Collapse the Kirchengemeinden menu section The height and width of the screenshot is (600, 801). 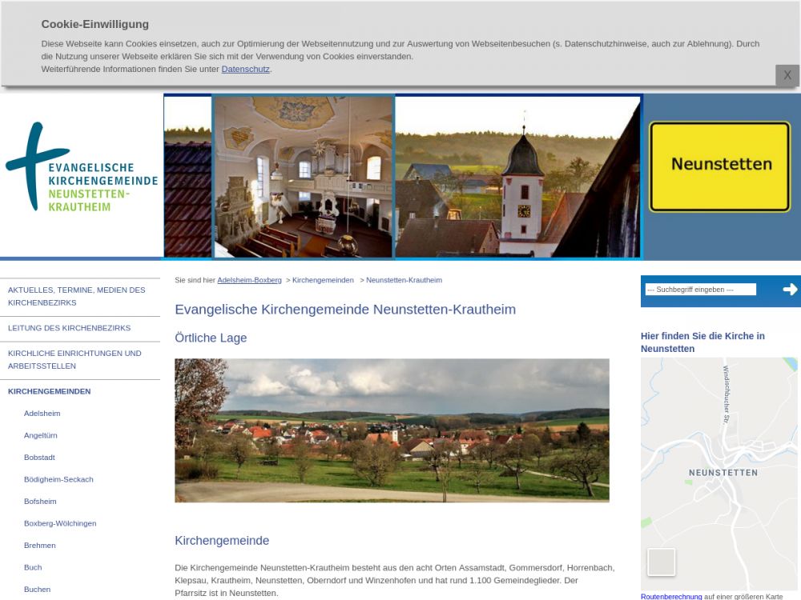coord(49,391)
